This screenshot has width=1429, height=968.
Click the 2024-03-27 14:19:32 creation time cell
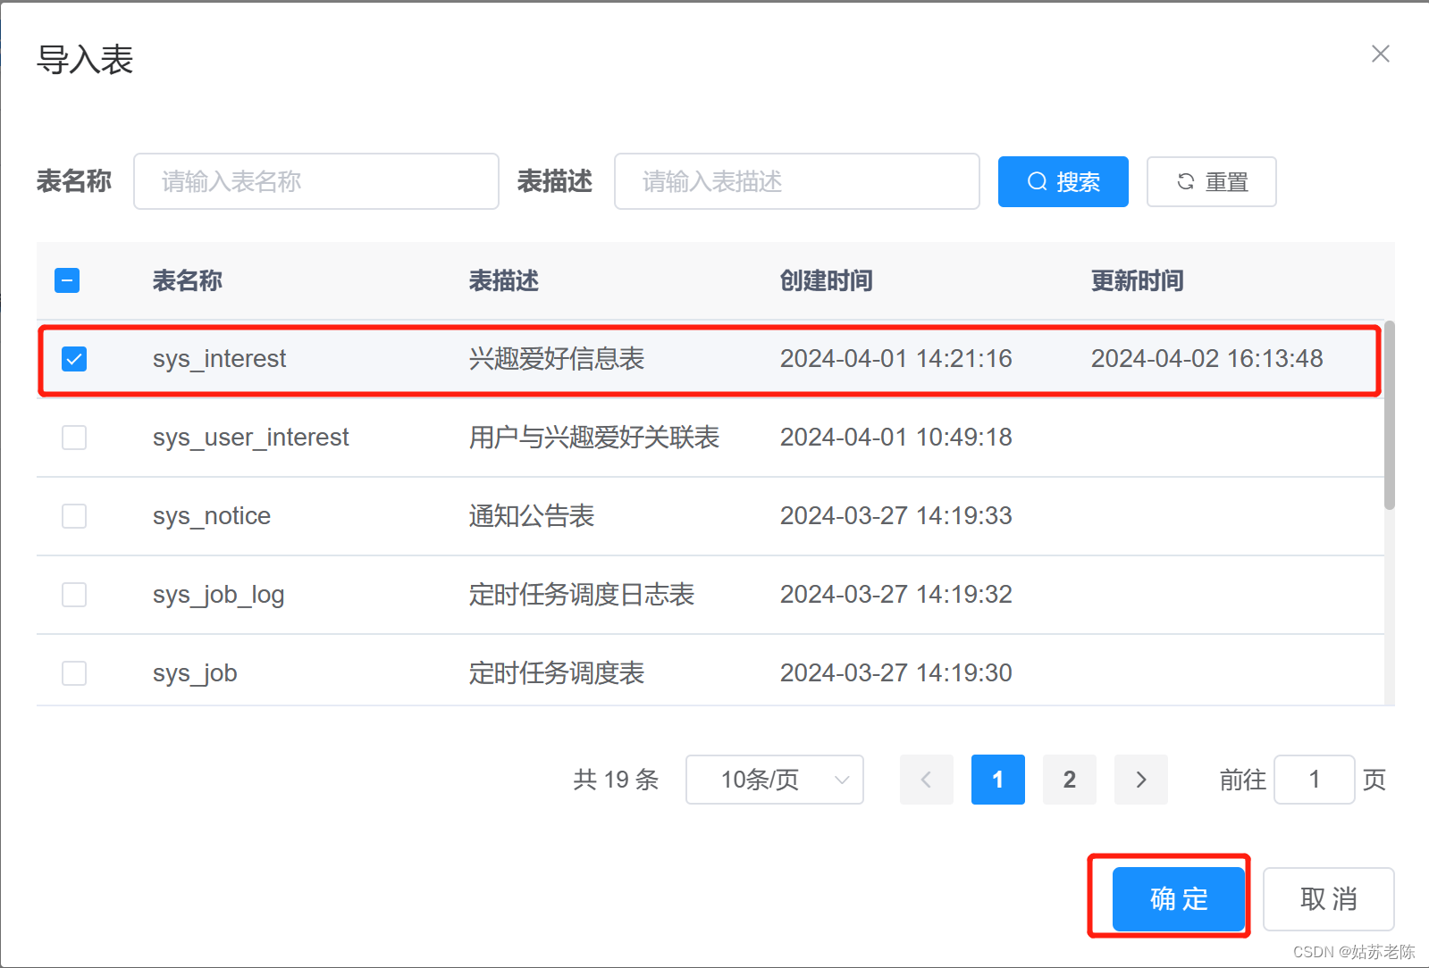[x=896, y=595]
